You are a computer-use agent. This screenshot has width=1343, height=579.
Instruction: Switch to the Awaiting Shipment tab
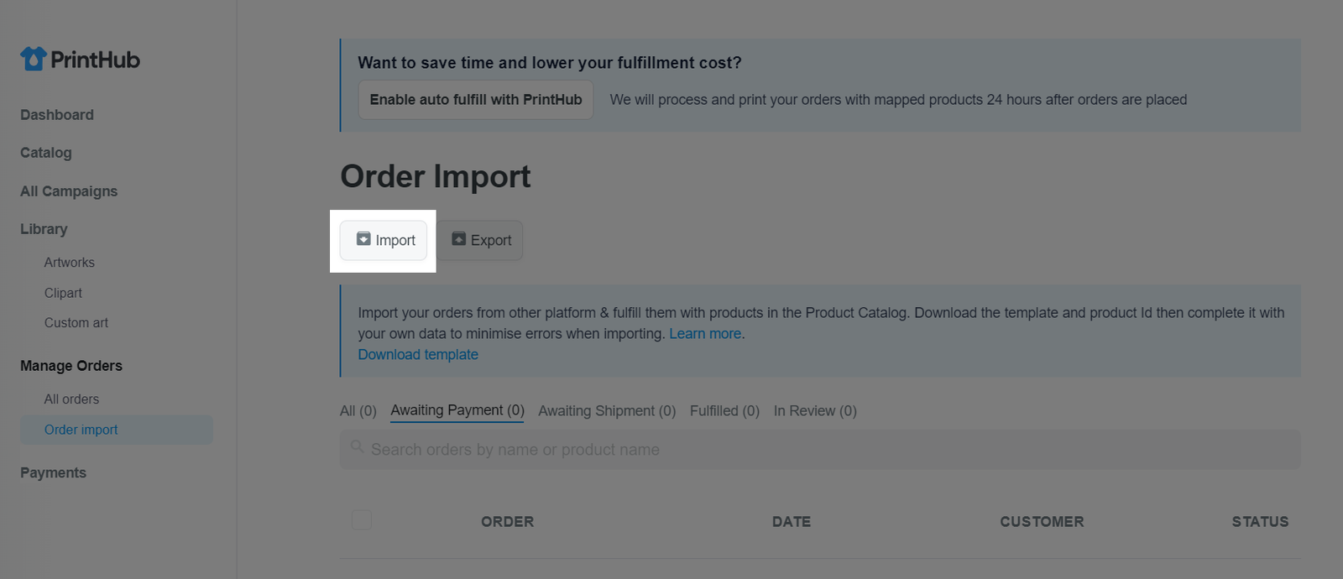(607, 411)
